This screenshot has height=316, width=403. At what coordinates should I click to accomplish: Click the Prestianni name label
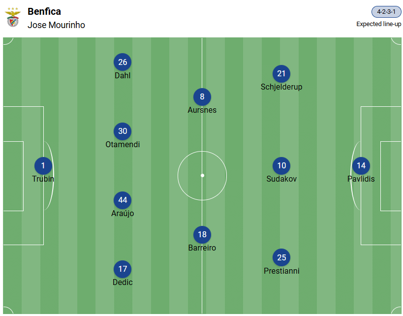click(281, 271)
